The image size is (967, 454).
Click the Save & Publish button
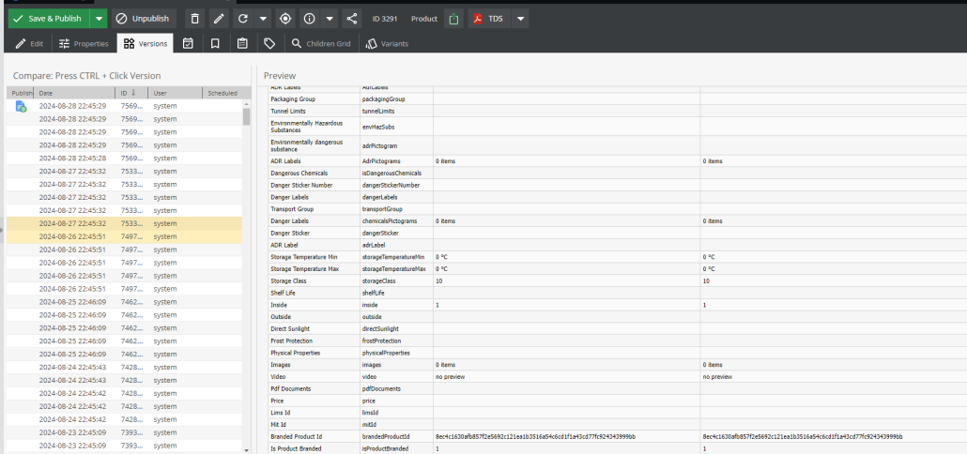(49, 19)
